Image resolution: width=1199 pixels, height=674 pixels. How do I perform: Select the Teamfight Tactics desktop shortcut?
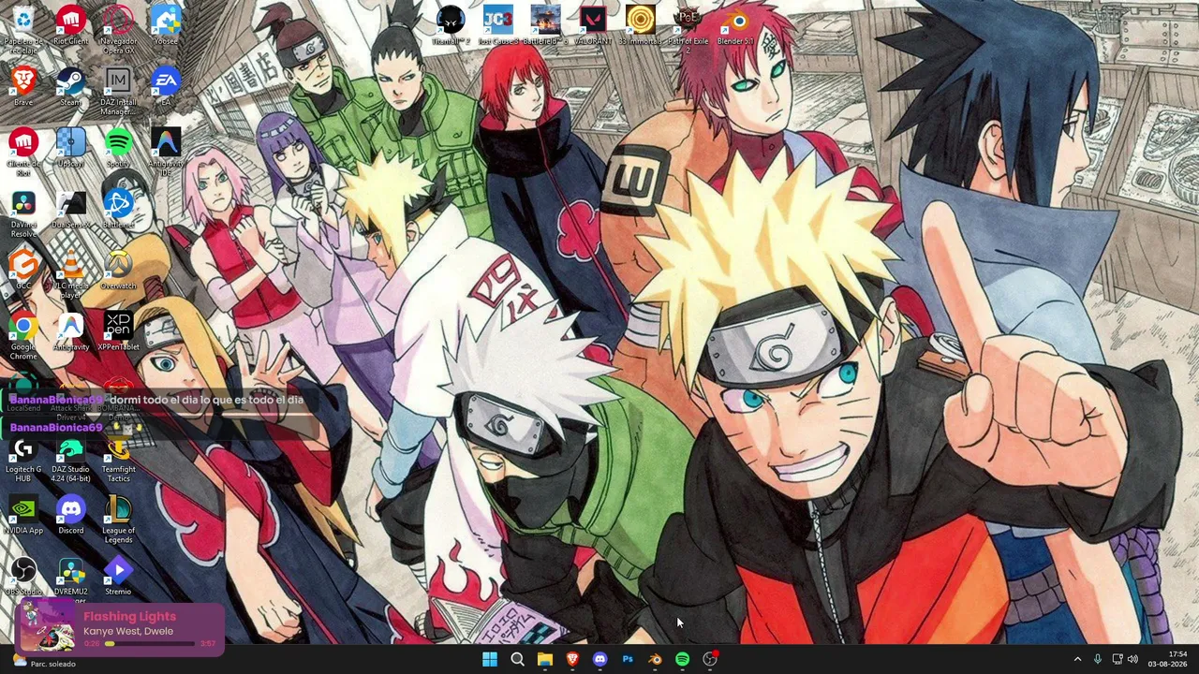[x=118, y=459]
